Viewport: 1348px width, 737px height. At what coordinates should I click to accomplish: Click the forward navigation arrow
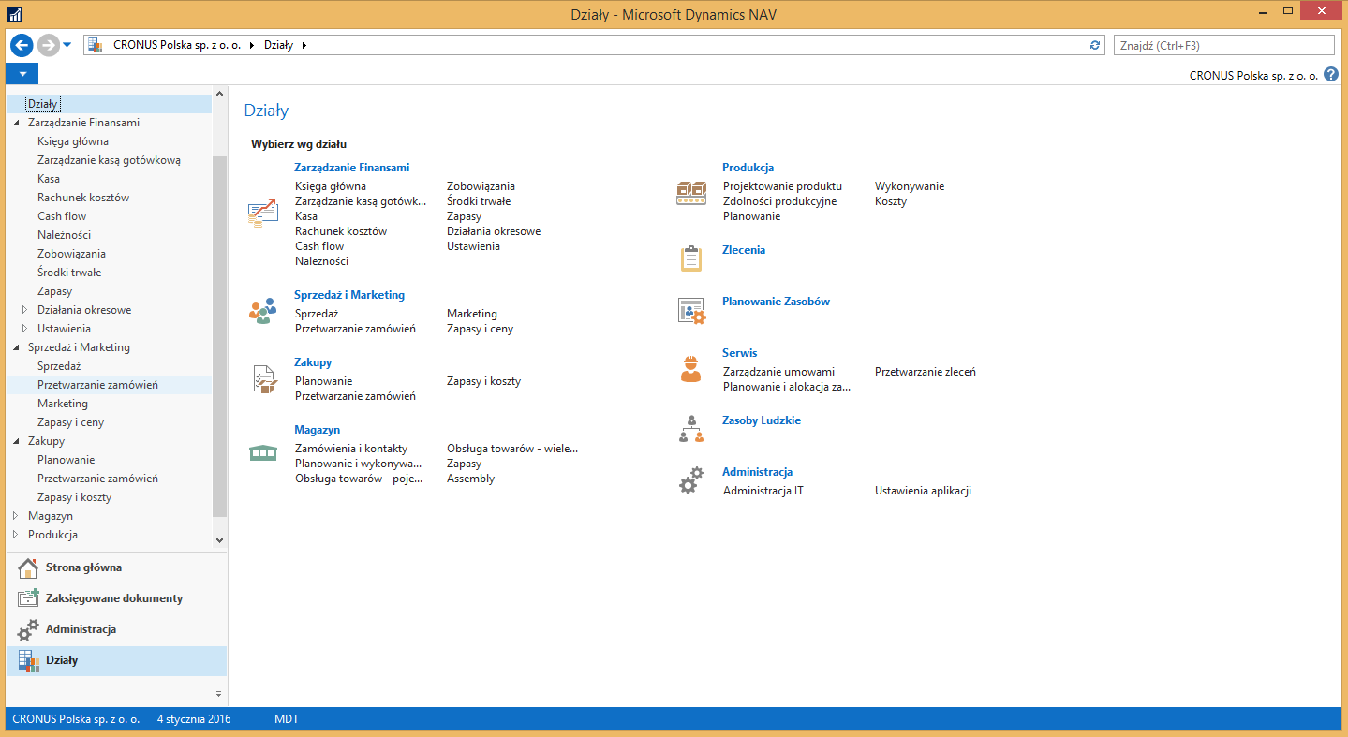pos(48,45)
